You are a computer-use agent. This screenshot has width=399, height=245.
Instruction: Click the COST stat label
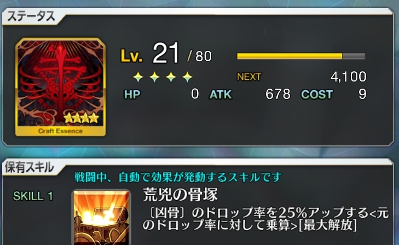[317, 95]
